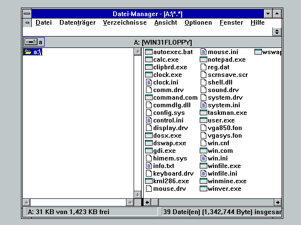Select clock.ini document icon
This screenshot has height=225, width=301.
[x=149, y=82]
